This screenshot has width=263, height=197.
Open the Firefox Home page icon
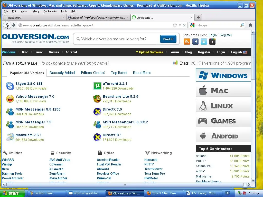(x=251, y=25)
